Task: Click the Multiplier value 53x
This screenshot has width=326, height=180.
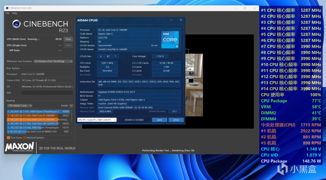Action: pos(107,67)
